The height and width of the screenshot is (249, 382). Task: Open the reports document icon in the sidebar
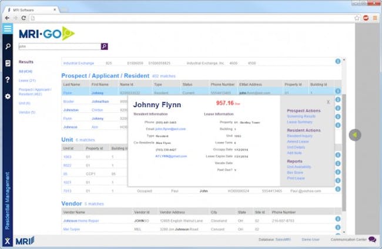pos(7,63)
